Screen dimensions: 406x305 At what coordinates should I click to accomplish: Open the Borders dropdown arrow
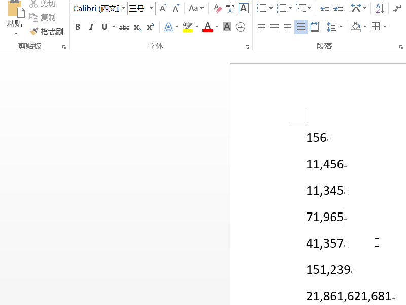coord(385,27)
